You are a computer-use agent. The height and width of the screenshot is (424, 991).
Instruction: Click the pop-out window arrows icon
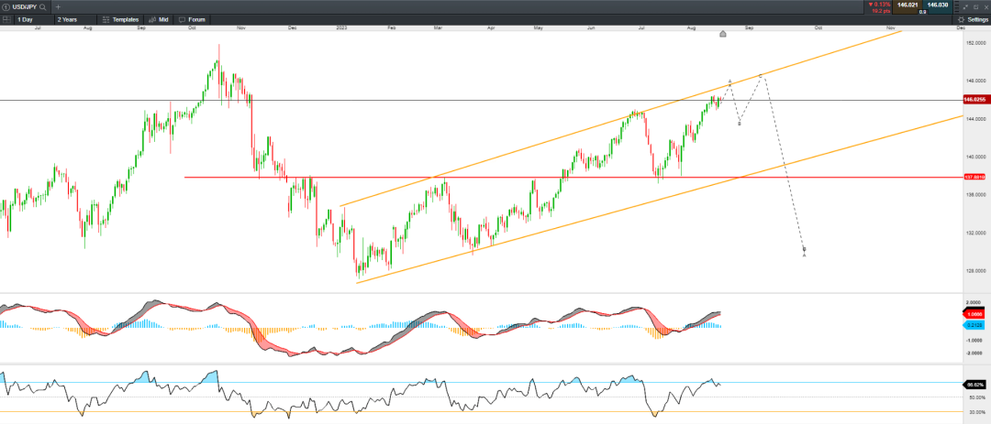pyautogui.click(x=964, y=6)
